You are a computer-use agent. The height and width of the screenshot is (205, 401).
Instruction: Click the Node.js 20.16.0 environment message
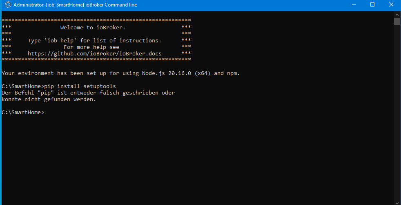pyautogui.click(x=121, y=73)
